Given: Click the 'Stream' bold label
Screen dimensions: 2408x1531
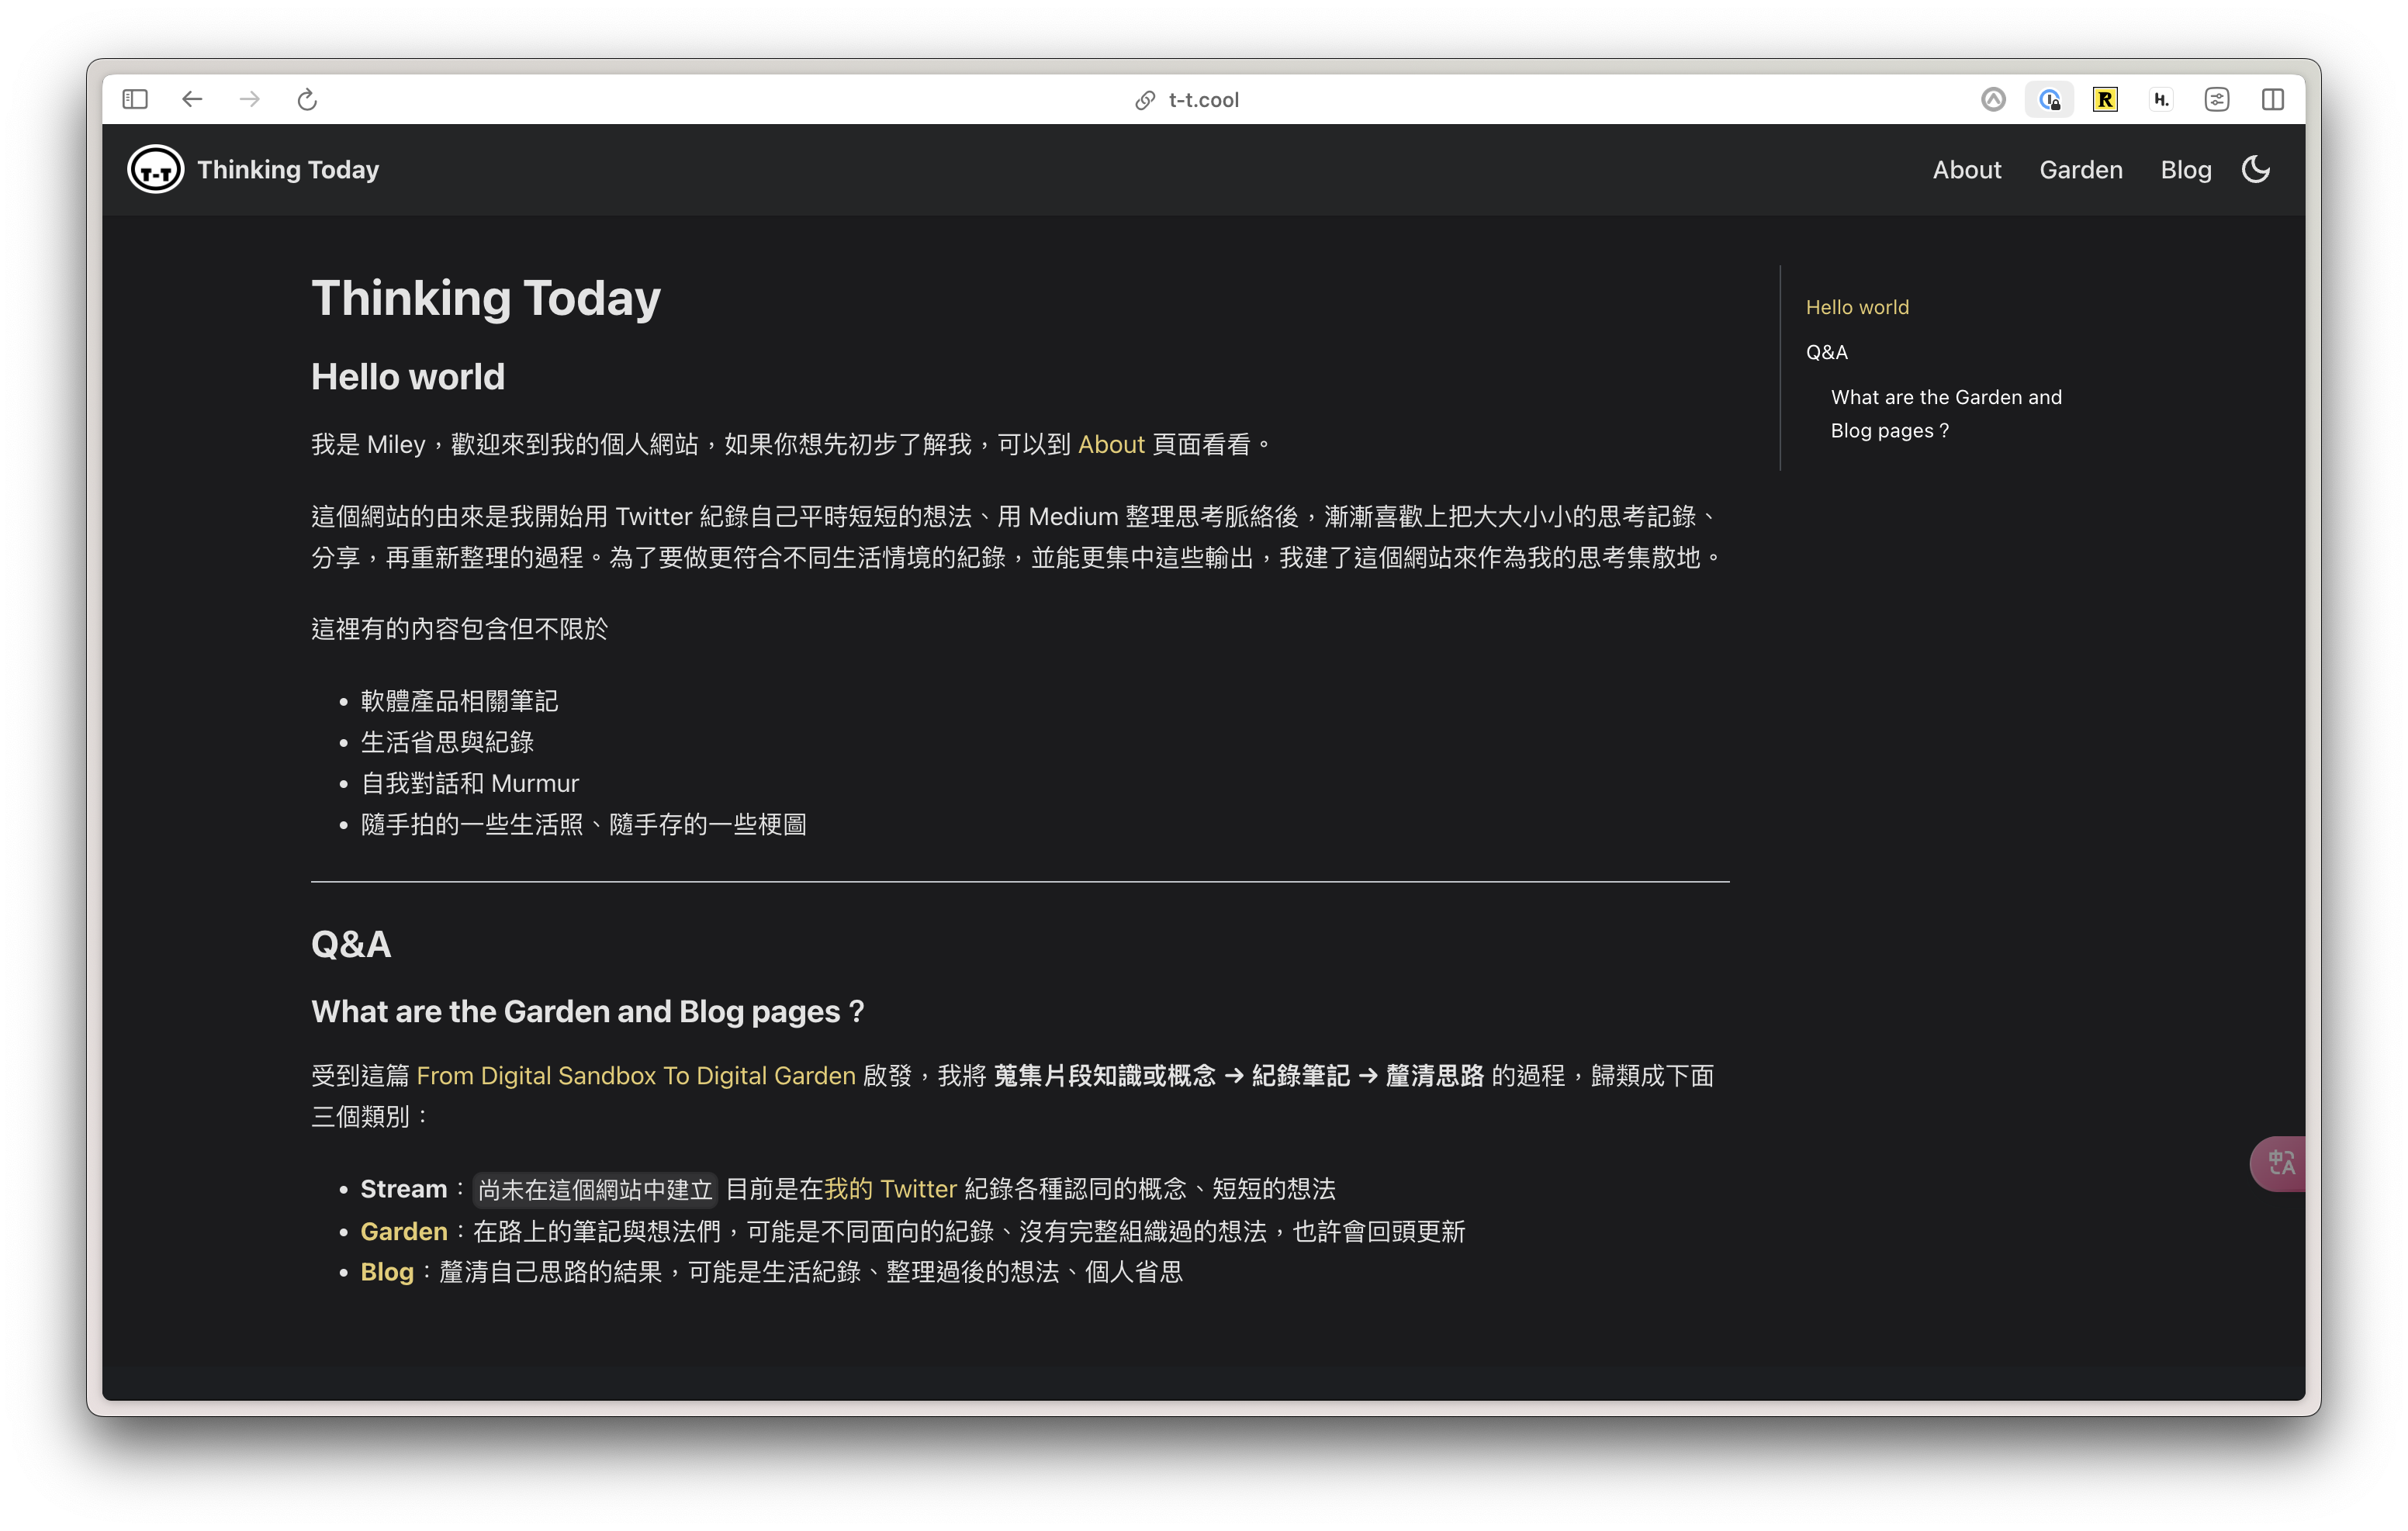Looking at the screenshot, I should [404, 1188].
